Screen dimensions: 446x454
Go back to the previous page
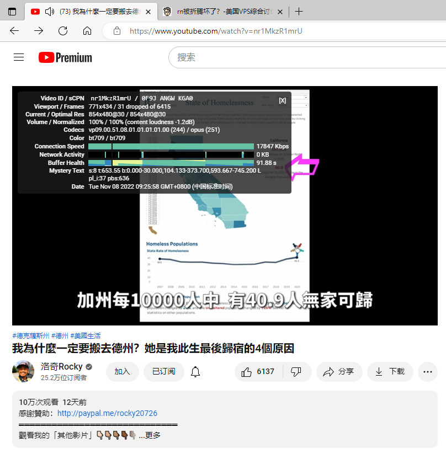[14, 31]
